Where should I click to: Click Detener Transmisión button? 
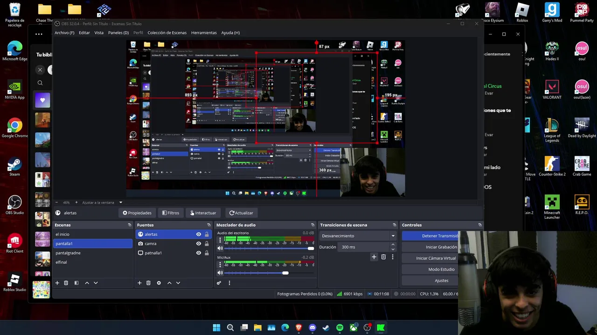[x=430, y=236]
